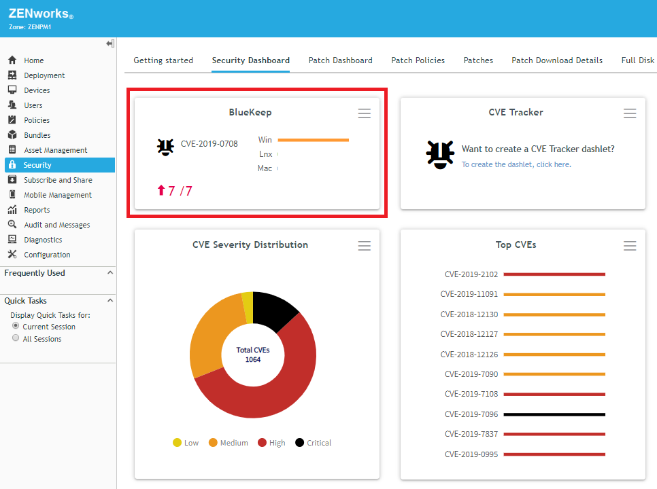Image resolution: width=657 pixels, height=489 pixels.
Task: Click the Audit and Messages magnifier icon
Action: (12, 225)
